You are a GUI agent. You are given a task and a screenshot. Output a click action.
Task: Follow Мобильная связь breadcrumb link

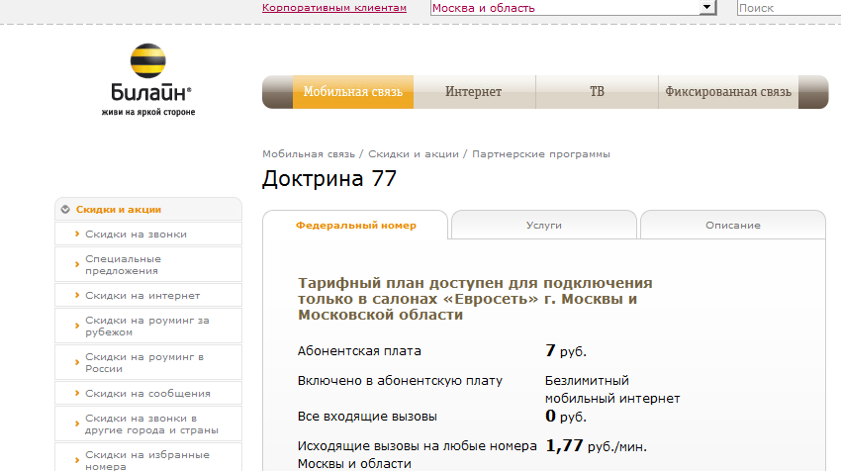[309, 154]
